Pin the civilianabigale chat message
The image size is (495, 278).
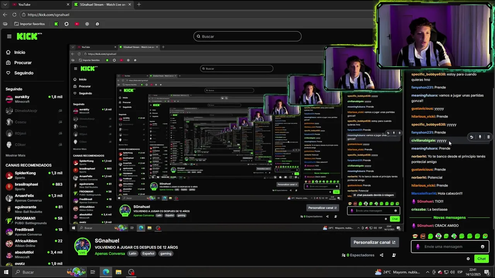pyautogui.click(x=480, y=137)
